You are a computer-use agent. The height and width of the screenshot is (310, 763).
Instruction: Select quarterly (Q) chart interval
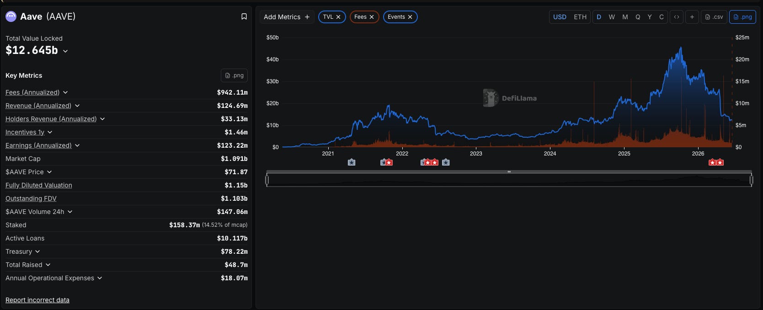[x=638, y=17]
